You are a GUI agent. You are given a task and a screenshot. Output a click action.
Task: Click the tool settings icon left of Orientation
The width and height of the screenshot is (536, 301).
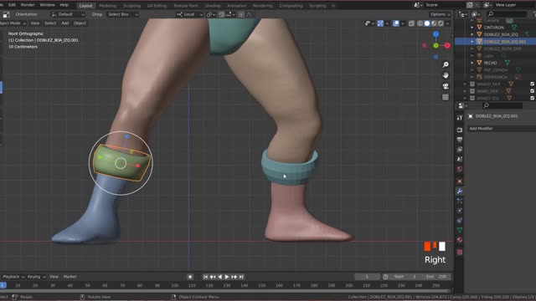[6, 14]
